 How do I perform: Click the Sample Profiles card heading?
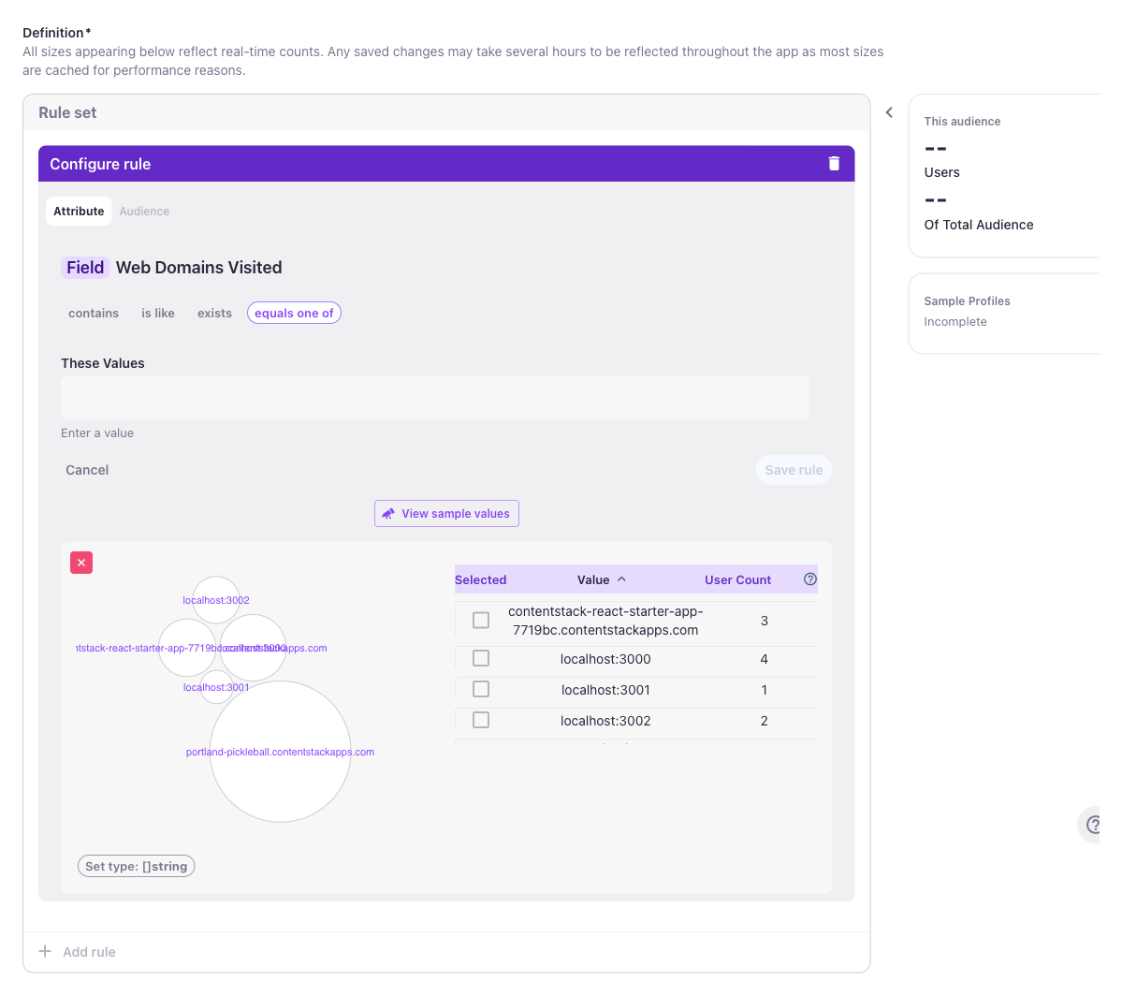coord(967,300)
